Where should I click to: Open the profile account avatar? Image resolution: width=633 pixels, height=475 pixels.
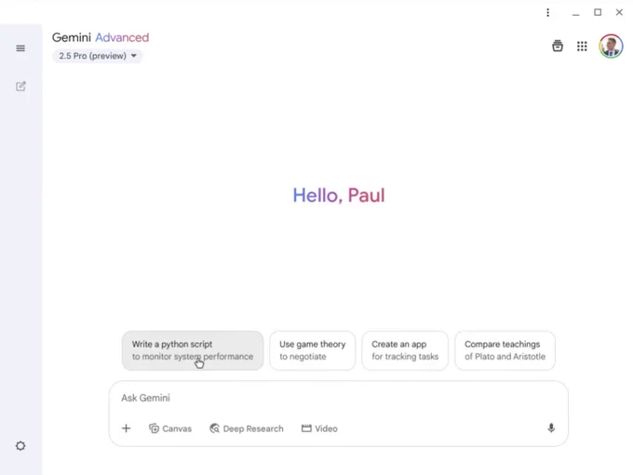point(611,46)
